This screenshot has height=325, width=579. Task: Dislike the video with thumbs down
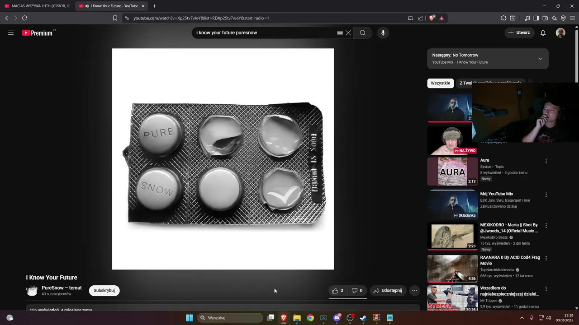tap(357, 291)
